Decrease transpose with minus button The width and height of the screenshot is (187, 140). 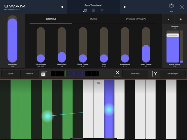tap(168, 19)
